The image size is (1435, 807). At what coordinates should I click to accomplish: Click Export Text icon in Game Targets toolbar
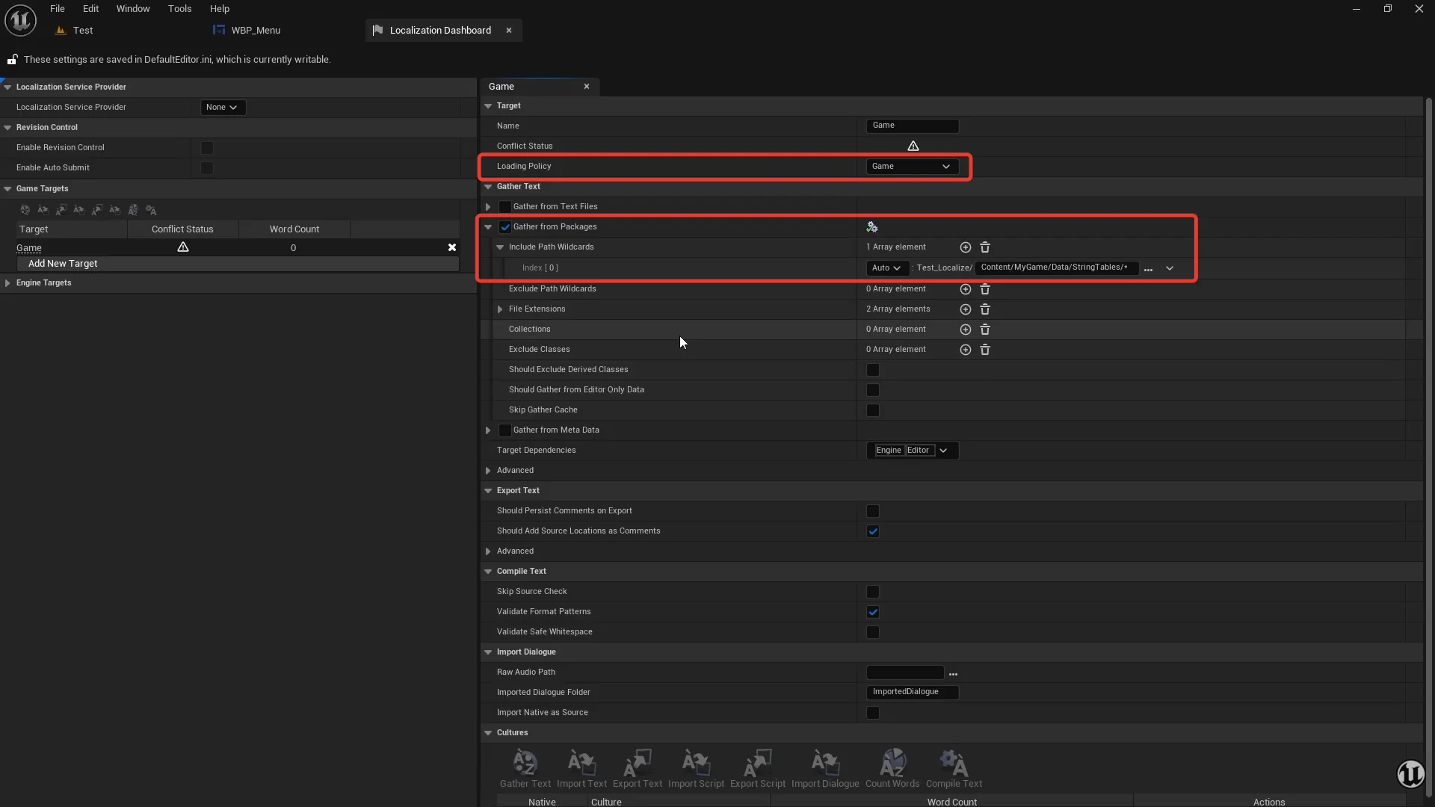click(61, 210)
